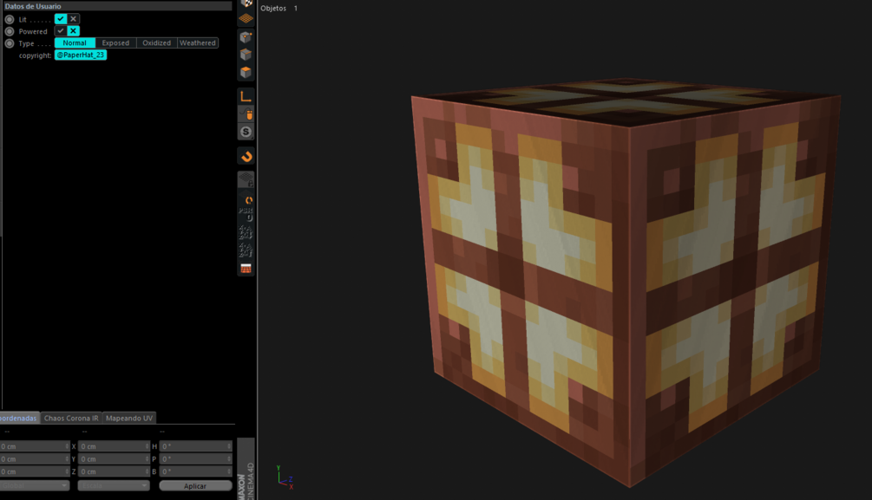Viewport: 872px width, 500px height.
Task: Turn Powered off with its X button
Action: (74, 31)
